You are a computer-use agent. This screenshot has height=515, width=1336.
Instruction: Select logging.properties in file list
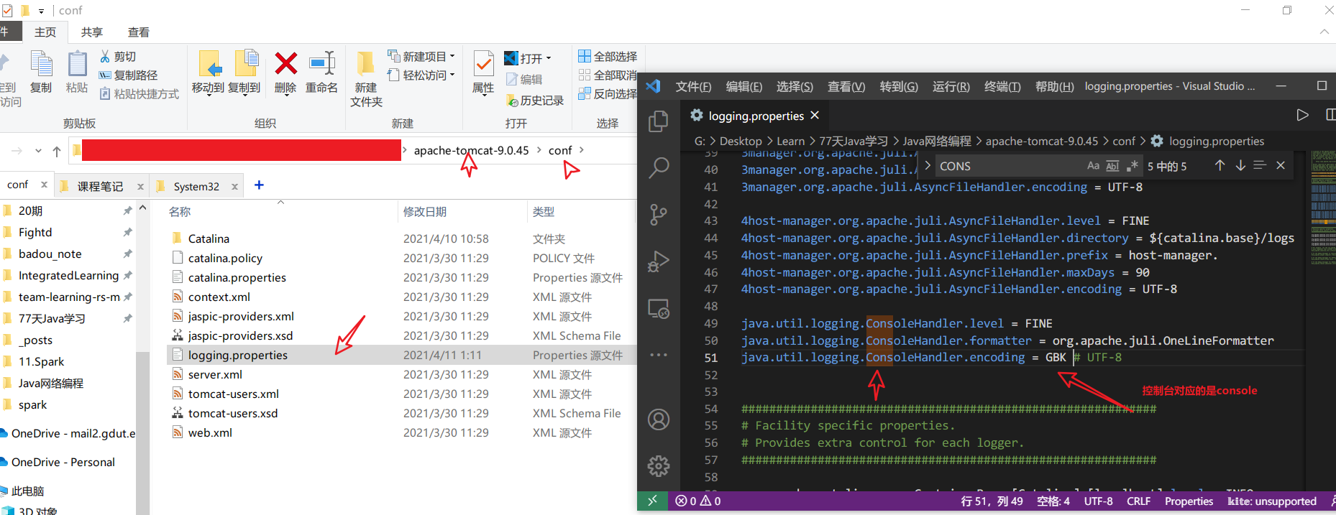click(x=237, y=355)
